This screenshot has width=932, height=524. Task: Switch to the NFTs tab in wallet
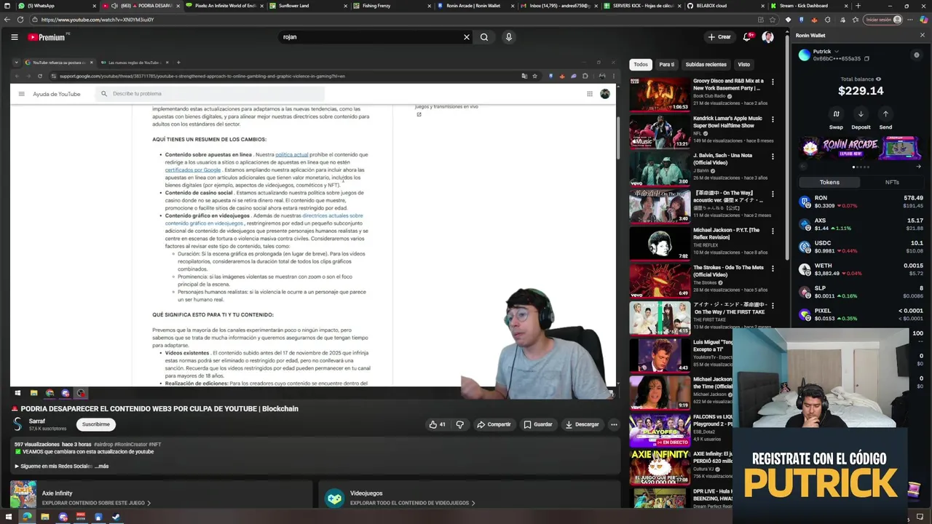[892, 182]
